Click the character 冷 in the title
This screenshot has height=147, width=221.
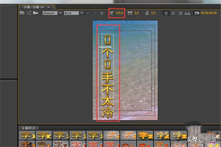[x=108, y=113]
